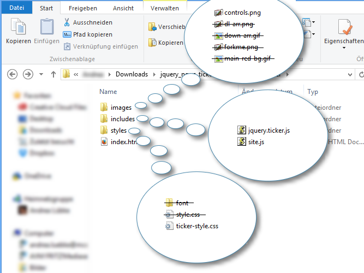Click Verknüpfung einfügen button
The image size is (364, 273).
pyautogui.click(x=100, y=46)
